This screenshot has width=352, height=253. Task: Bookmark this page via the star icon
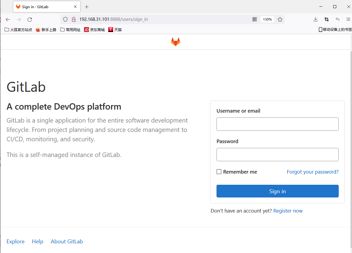pos(280,19)
